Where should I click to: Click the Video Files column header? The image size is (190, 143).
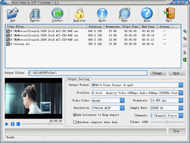point(46,27)
